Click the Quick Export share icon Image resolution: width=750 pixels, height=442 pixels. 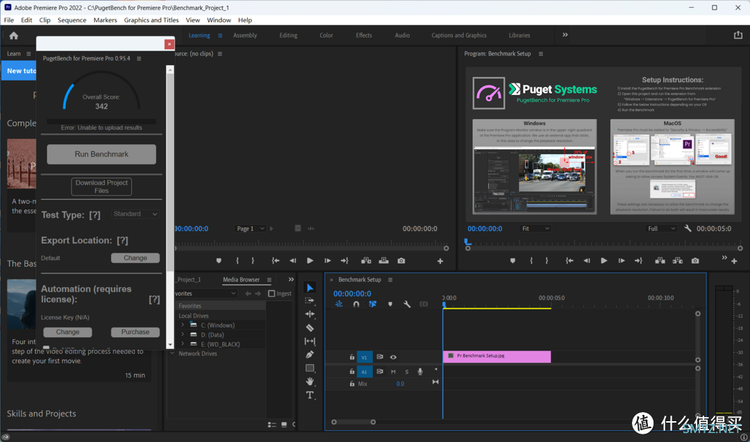tap(738, 35)
